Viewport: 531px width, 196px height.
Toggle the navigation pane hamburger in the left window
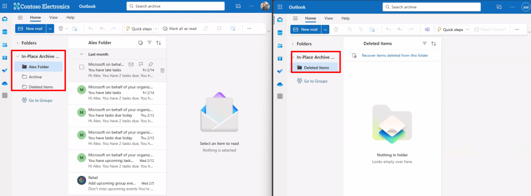(x=20, y=18)
